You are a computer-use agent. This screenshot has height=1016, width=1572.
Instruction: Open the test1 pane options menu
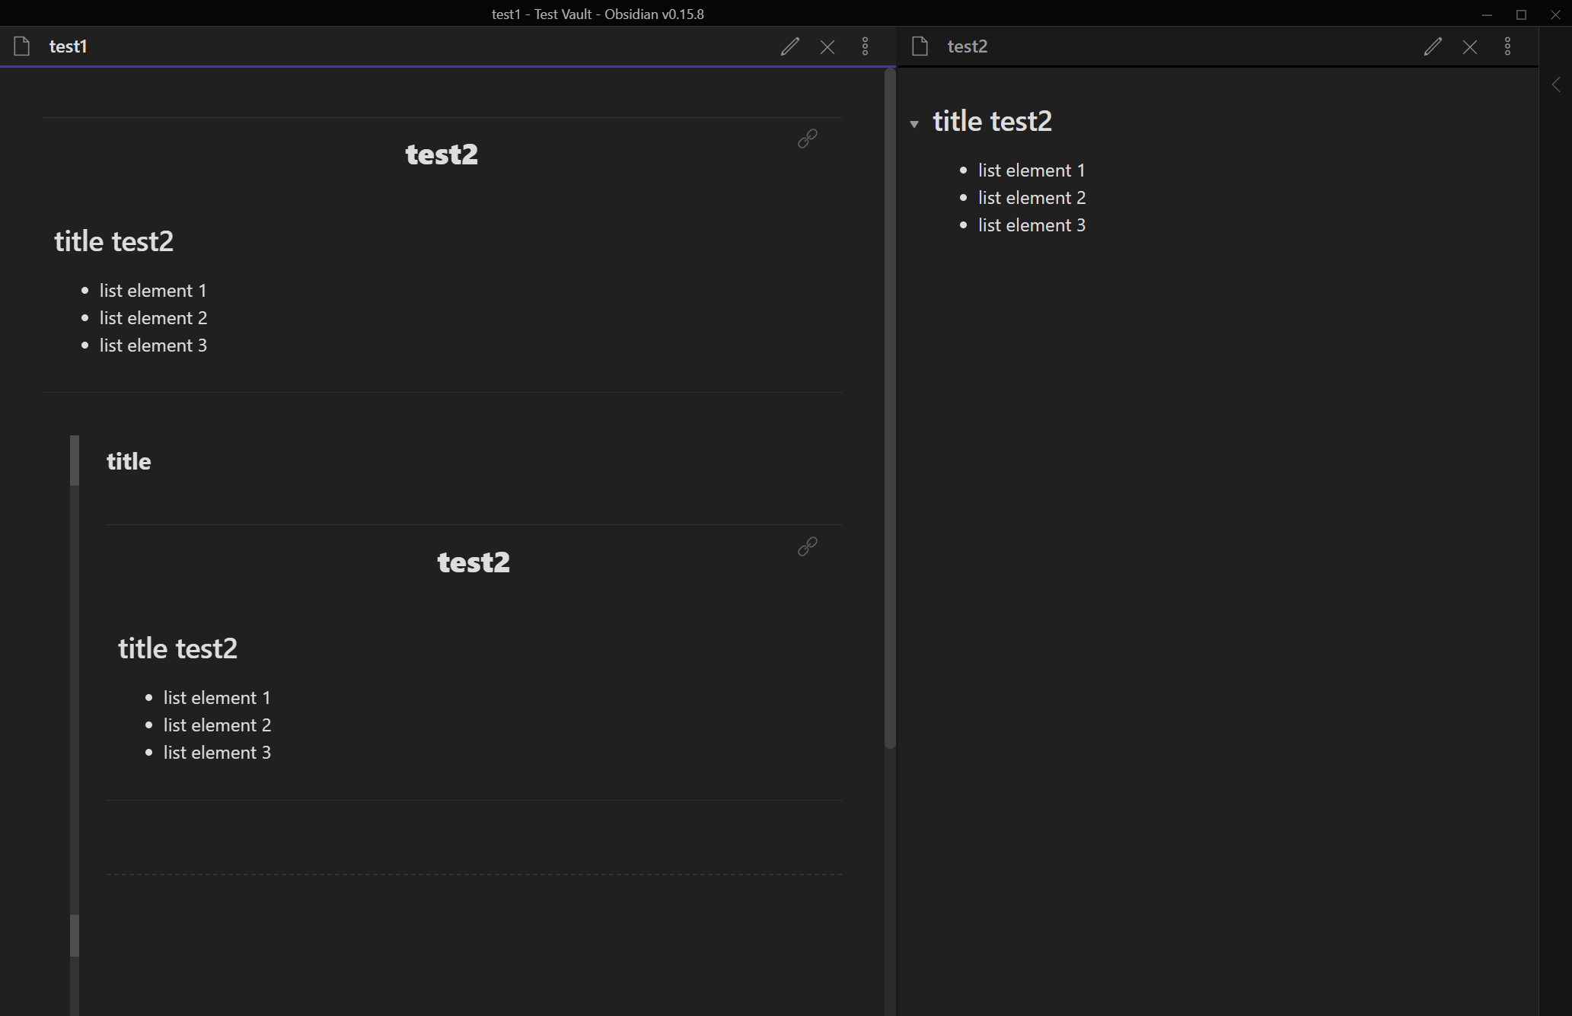coord(866,46)
